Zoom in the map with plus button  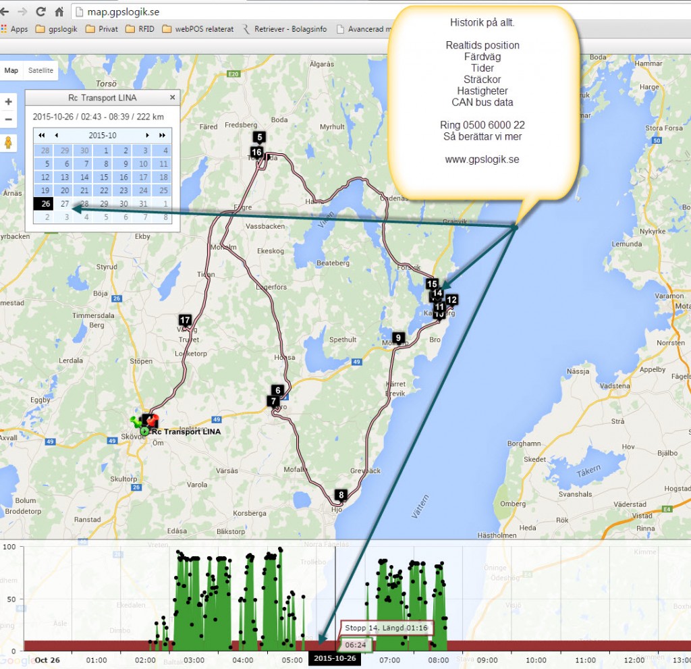click(9, 102)
